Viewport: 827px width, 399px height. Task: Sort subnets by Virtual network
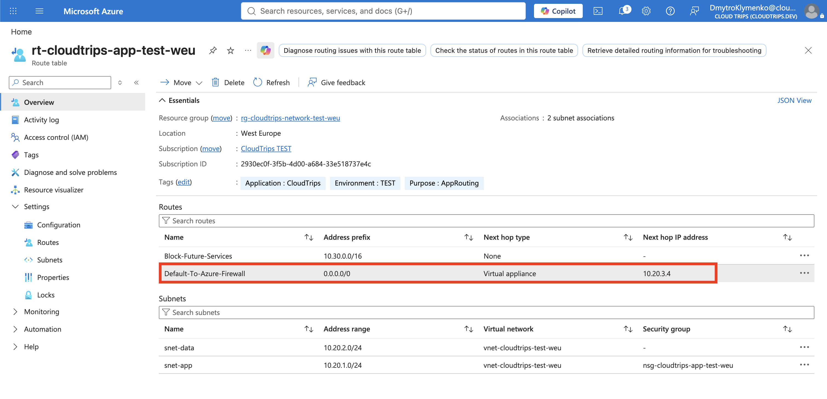coord(628,329)
